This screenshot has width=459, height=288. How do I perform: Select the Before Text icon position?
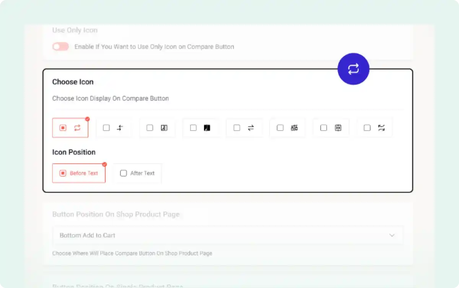(x=79, y=173)
